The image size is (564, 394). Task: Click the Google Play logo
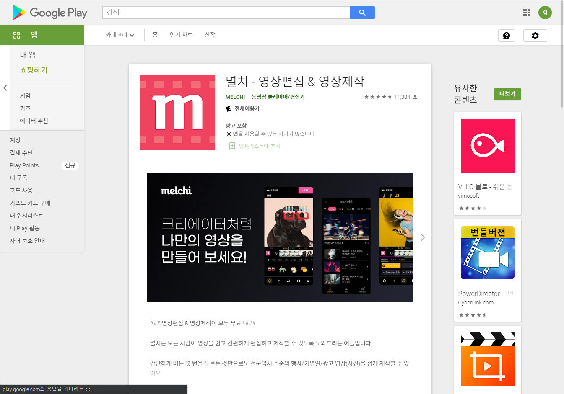coord(50,13)
